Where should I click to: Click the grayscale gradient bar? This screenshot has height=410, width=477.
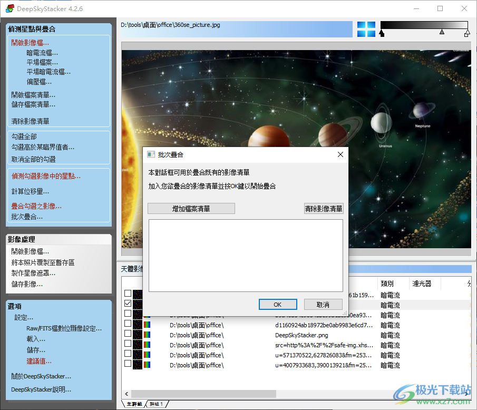click(x=424, y=25)
